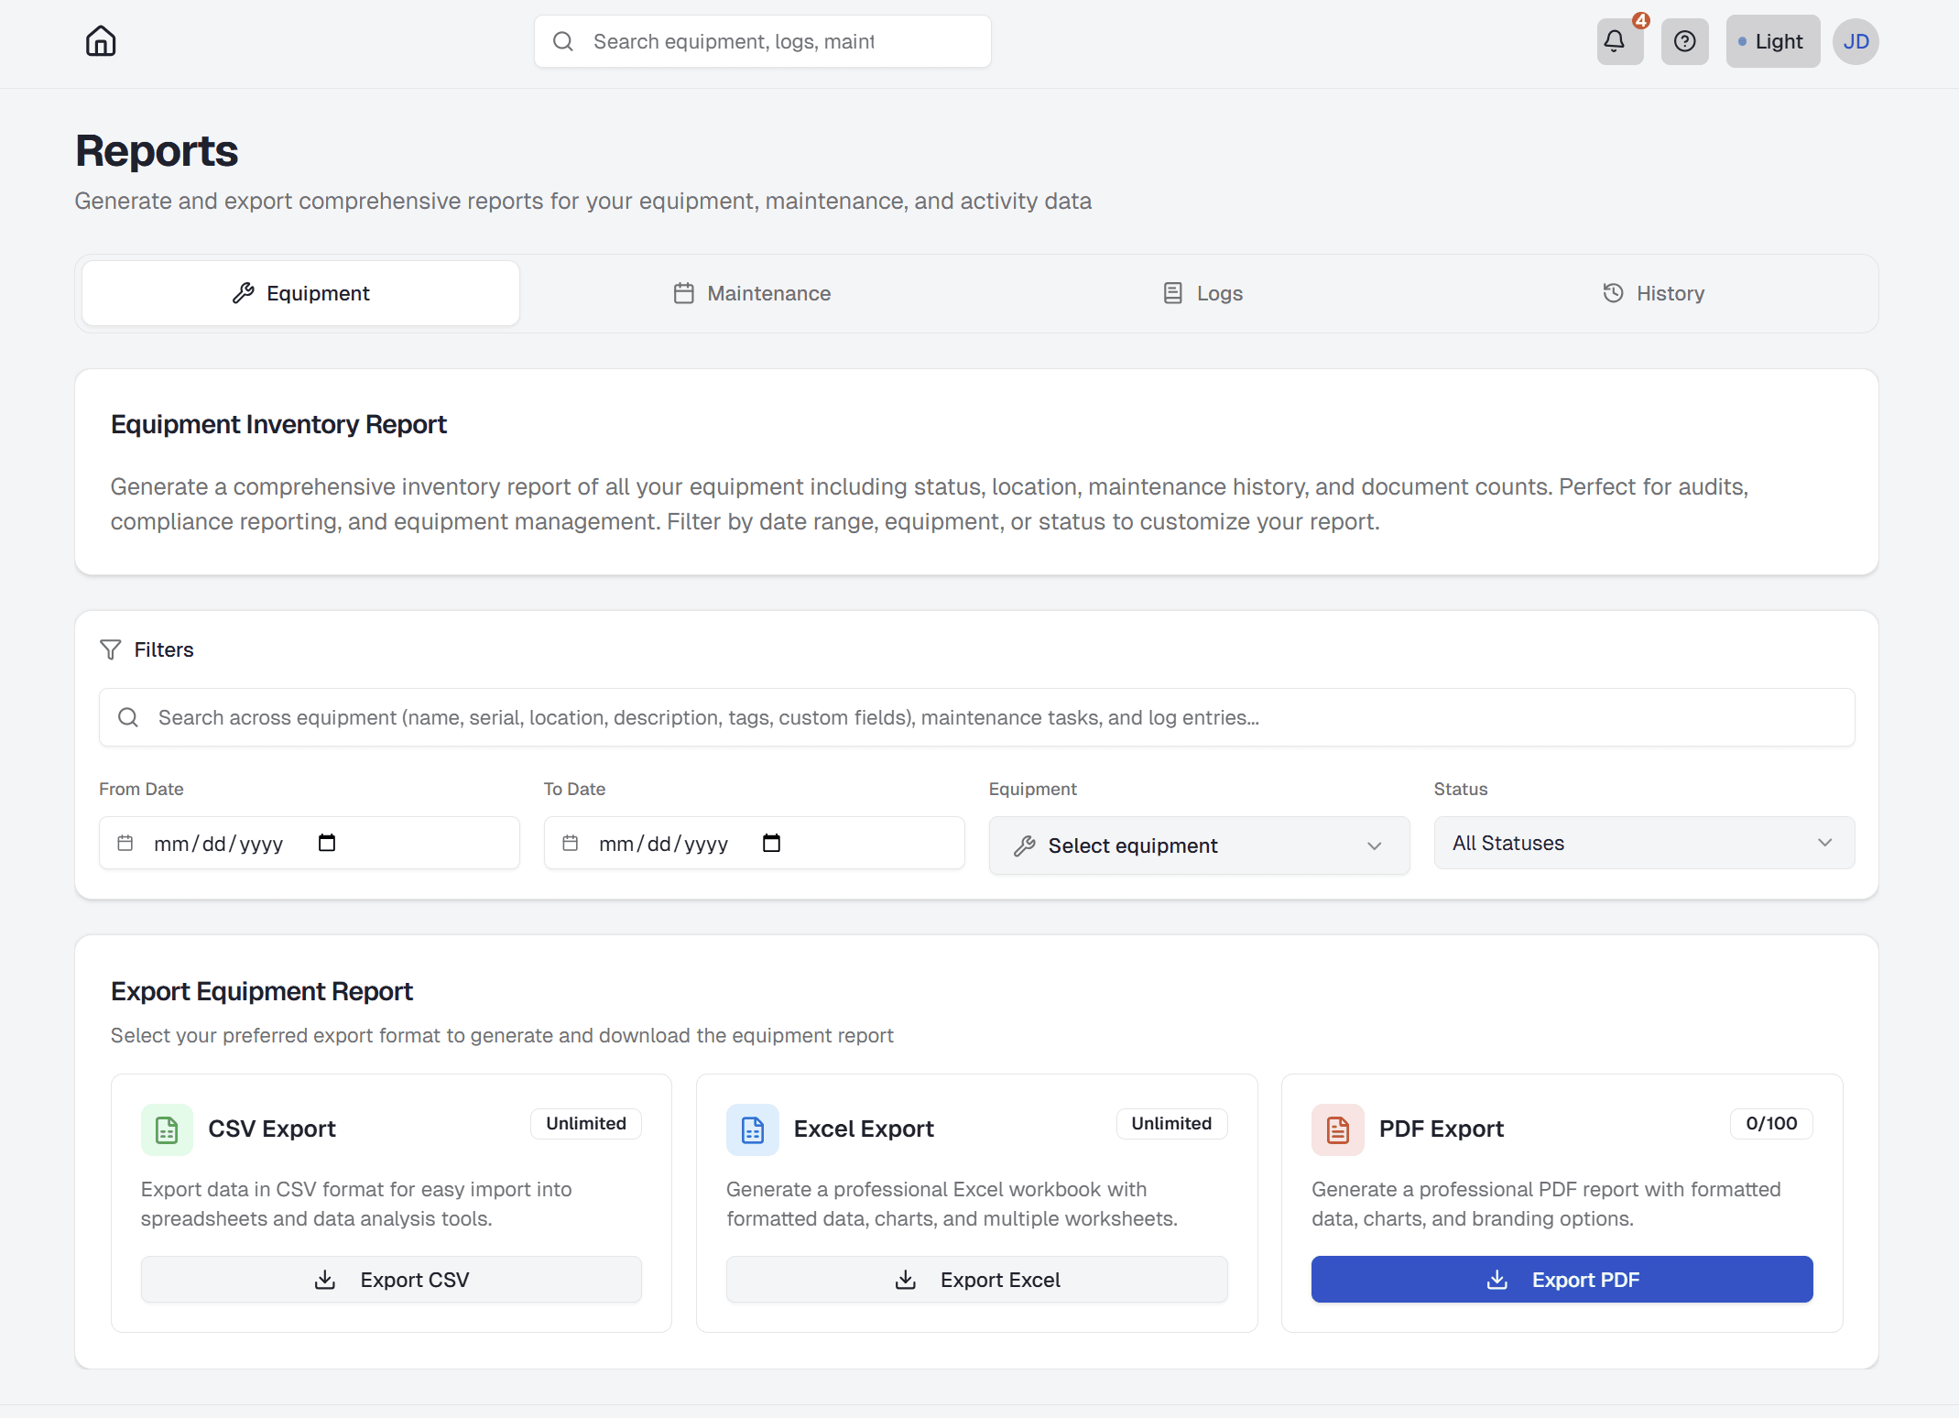Click the Export CSV button
The width and height of the screenshot is (1959, 1418).
coord(390,1279)
